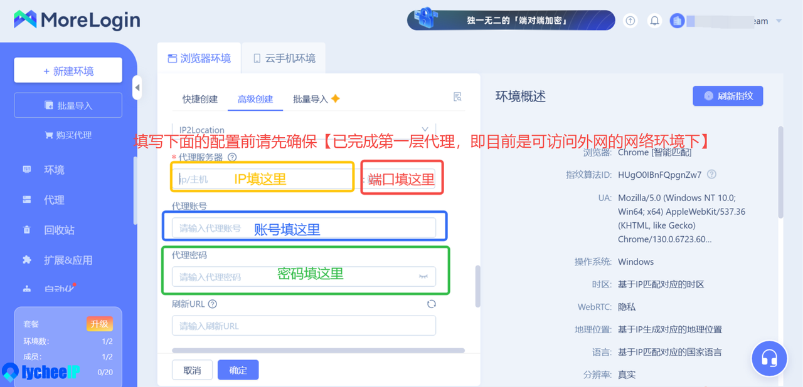Viewport: 803px width, 387px height.
Task: Click the notification bell icon
Action: [x=654, y=21]
